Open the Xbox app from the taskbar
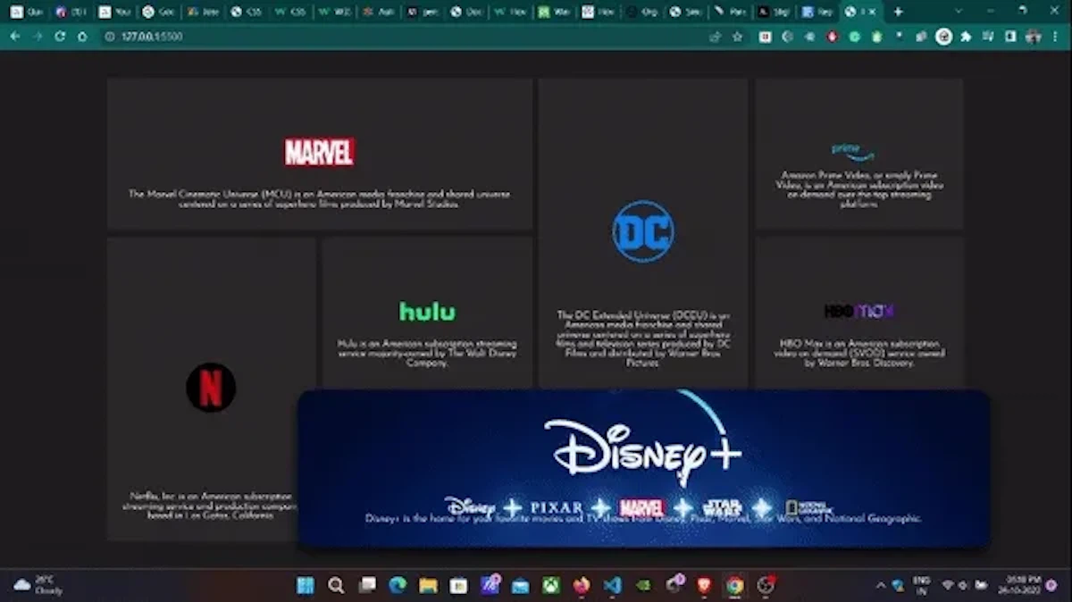The image size is (1072, 602). tap(550, 585)
